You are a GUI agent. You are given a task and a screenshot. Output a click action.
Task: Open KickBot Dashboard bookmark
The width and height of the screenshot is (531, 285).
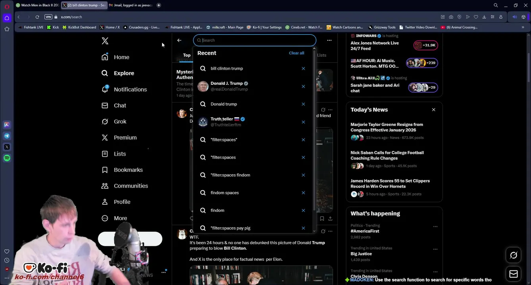click(x=79, y=27)
